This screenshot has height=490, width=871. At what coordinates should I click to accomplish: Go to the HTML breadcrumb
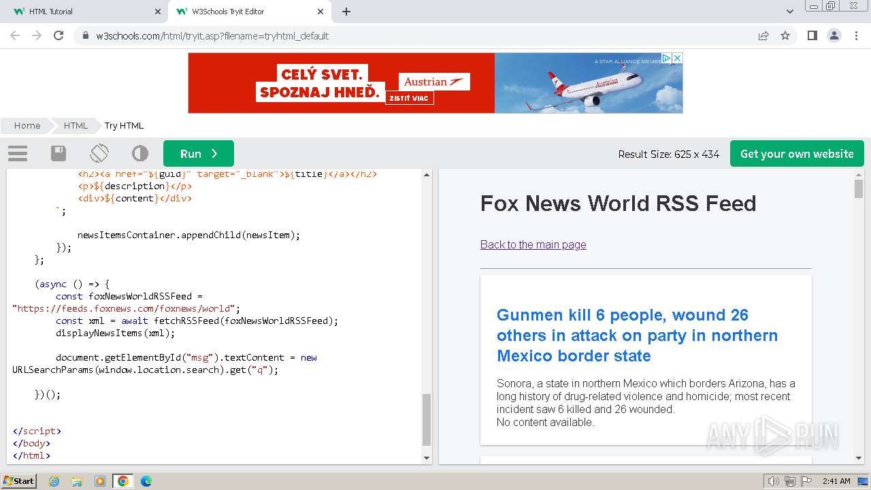point(76,125)
